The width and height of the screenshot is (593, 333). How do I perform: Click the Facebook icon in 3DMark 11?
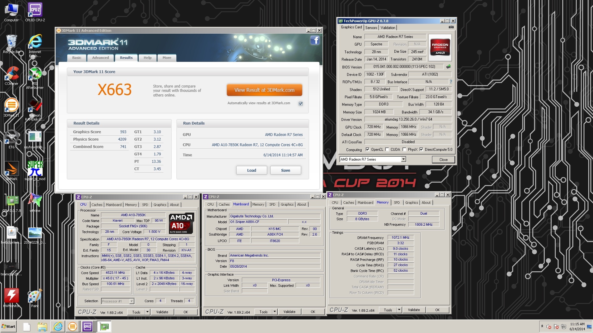point(315,40)
